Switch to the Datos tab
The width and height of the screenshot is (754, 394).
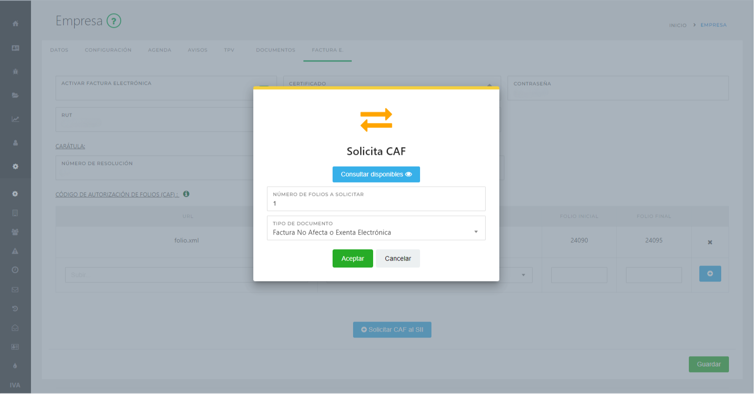[x=59, y=50]
